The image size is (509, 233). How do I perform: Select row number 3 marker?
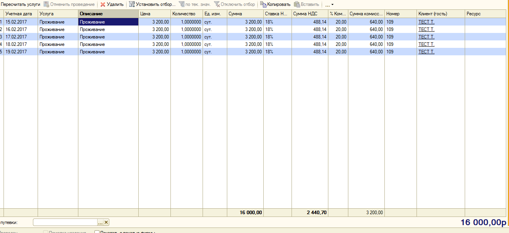point(2,37)
